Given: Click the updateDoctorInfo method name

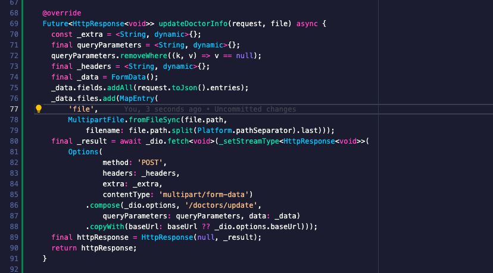Looking at the screenshot, I should 193,24.
